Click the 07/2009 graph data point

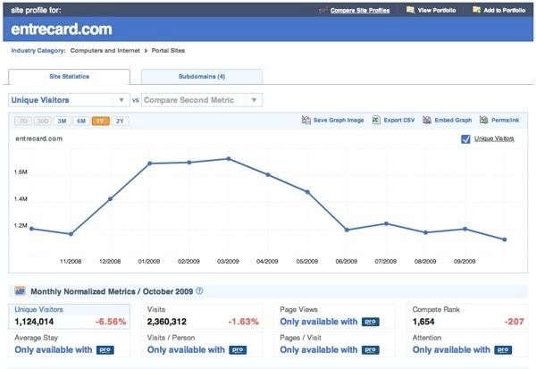coord(386,223)
